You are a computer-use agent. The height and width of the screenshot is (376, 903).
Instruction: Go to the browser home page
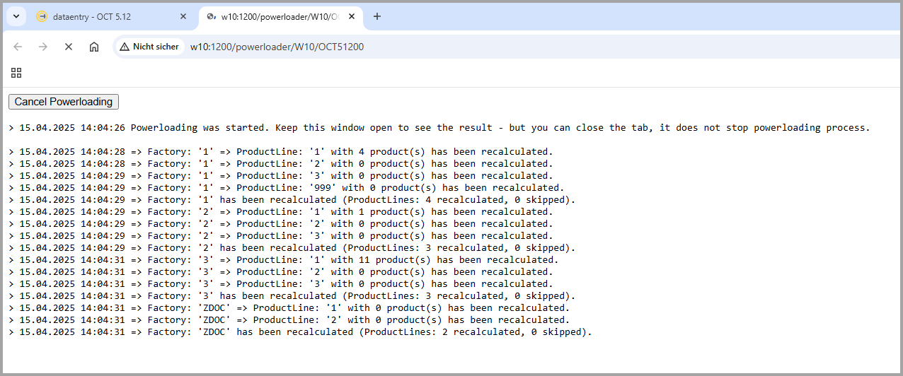tap(94, 47)
